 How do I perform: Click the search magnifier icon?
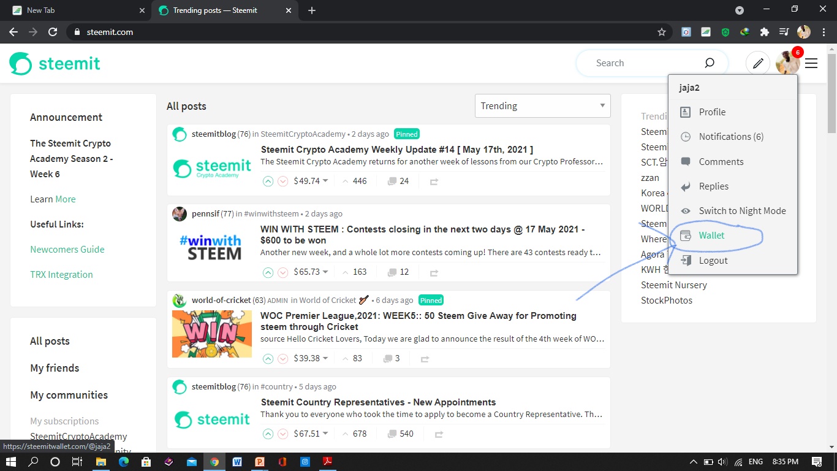[709, 63]
